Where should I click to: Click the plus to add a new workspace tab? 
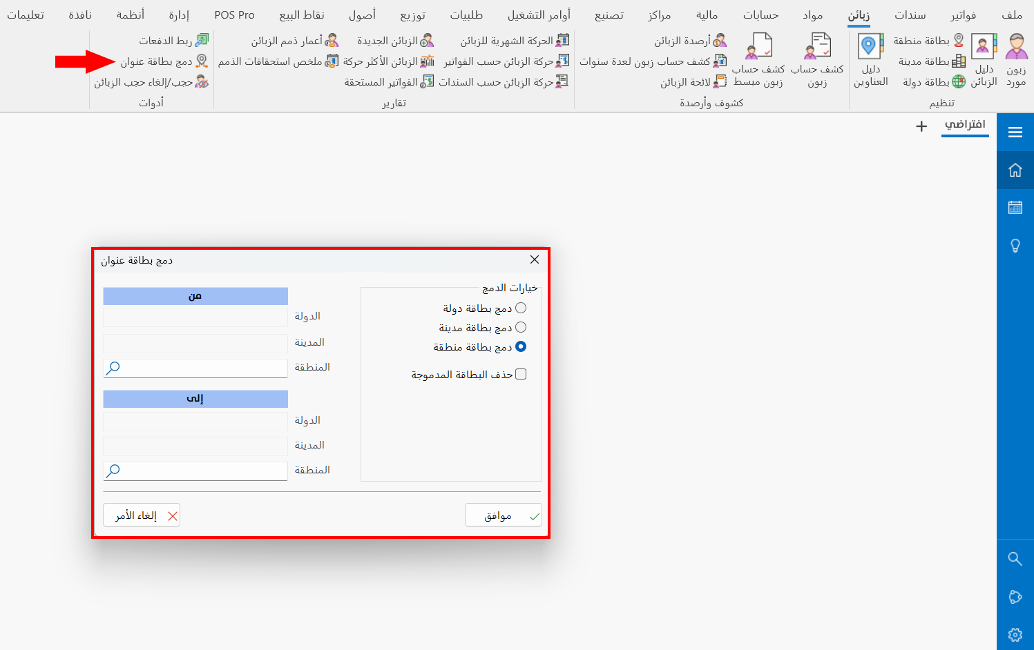click(x=921, y=126)
